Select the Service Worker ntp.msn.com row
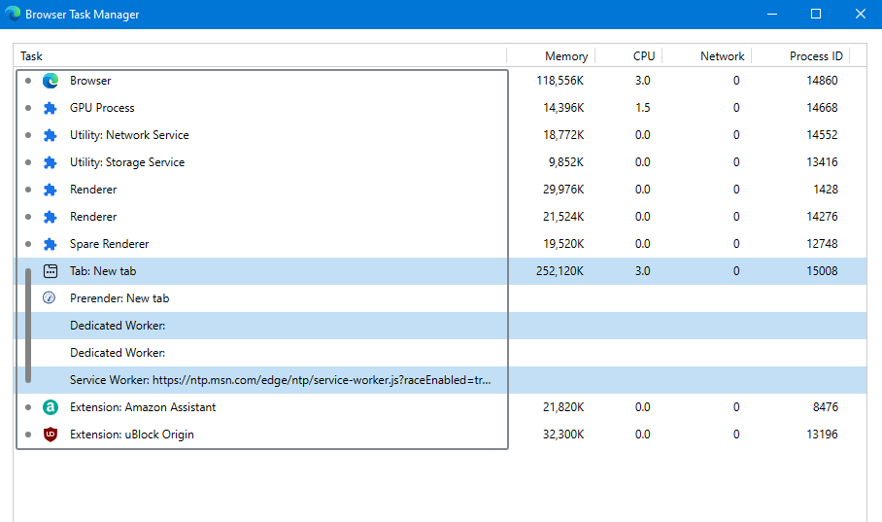 tap(440, 380)
